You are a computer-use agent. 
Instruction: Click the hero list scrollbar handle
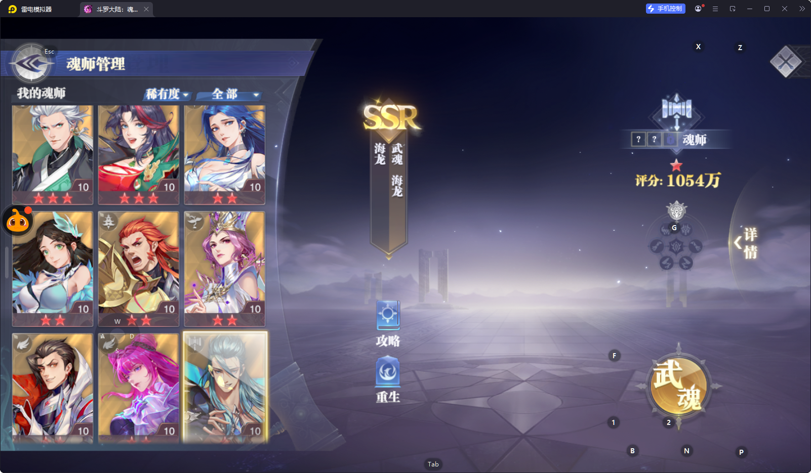point(7,262)
